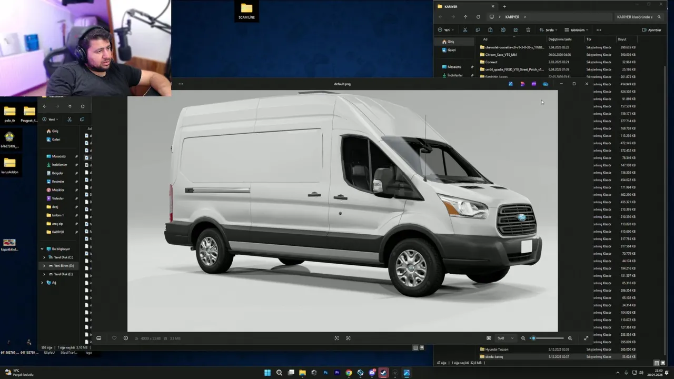
Task: Click Paste icon in KARİYER window toolbar
Action: click(490, 30)
